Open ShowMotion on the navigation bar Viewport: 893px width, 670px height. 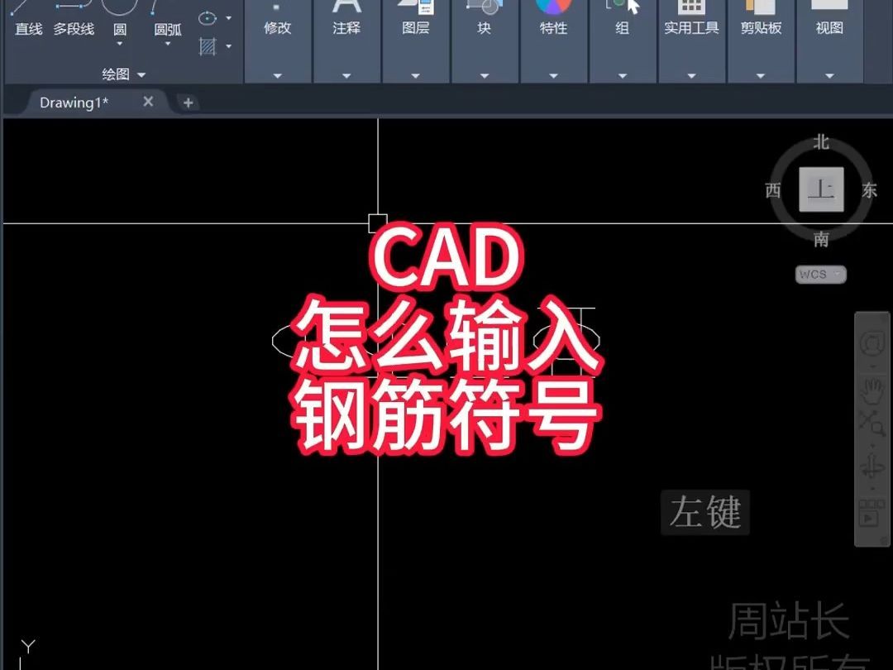click(x=872, y=513)
